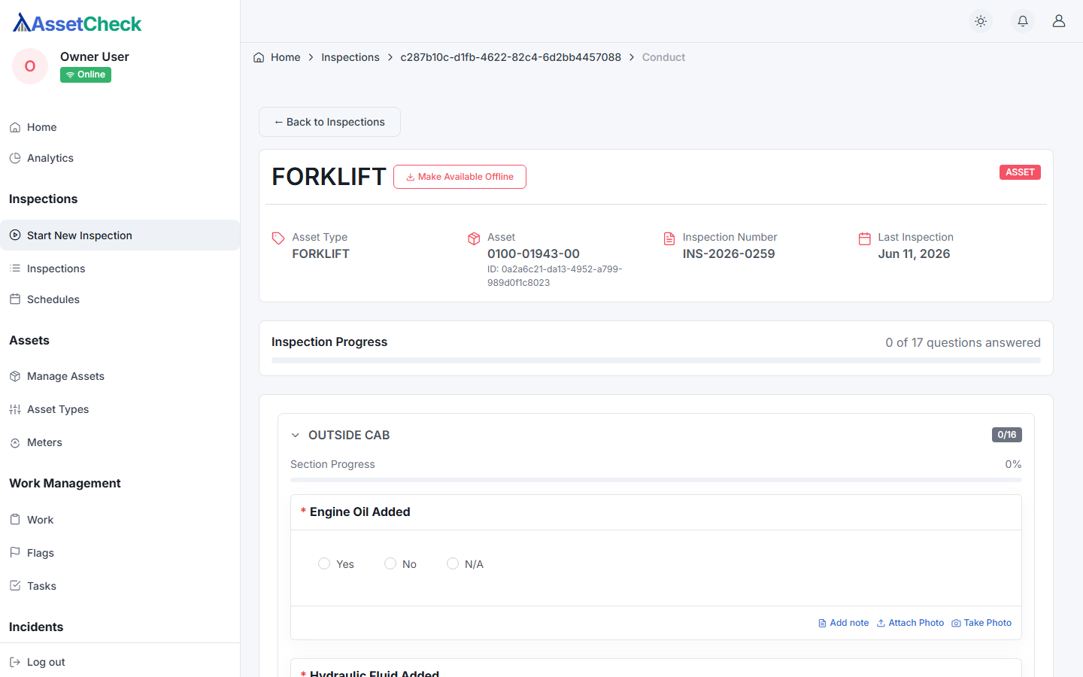
Task: Click the Manage Assets cube icon
Action: (x=15, y=376)
